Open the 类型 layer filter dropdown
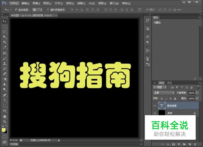The width and height of the screenshot is (203, 147). pyautogui.click(x=160, y=87)
